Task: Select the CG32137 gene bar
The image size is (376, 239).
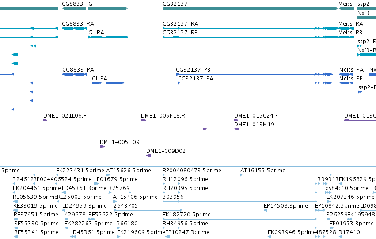Action: (x=250, y=8)
